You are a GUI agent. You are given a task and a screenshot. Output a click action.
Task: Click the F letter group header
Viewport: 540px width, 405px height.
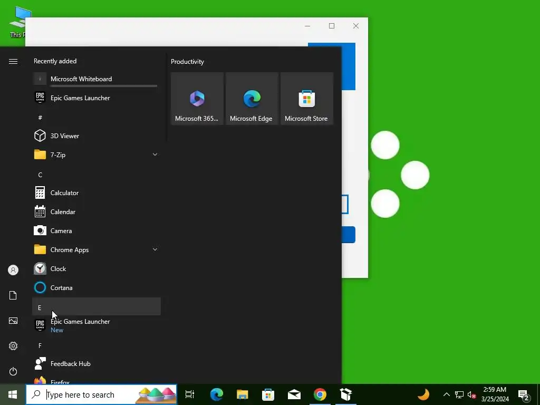point(96,345)
